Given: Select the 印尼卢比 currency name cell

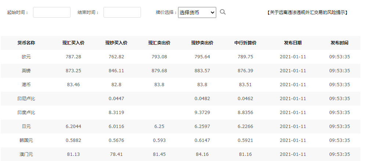Looking at the screenshot, I should [26, 98].
